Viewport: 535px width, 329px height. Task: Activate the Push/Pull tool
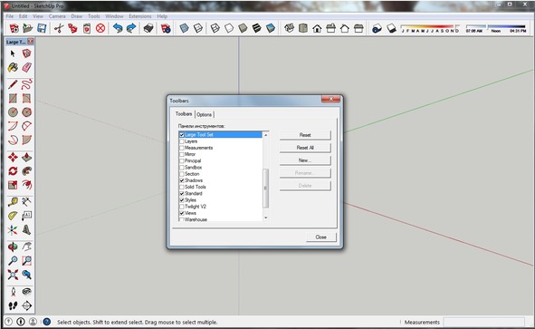point(26,157)
